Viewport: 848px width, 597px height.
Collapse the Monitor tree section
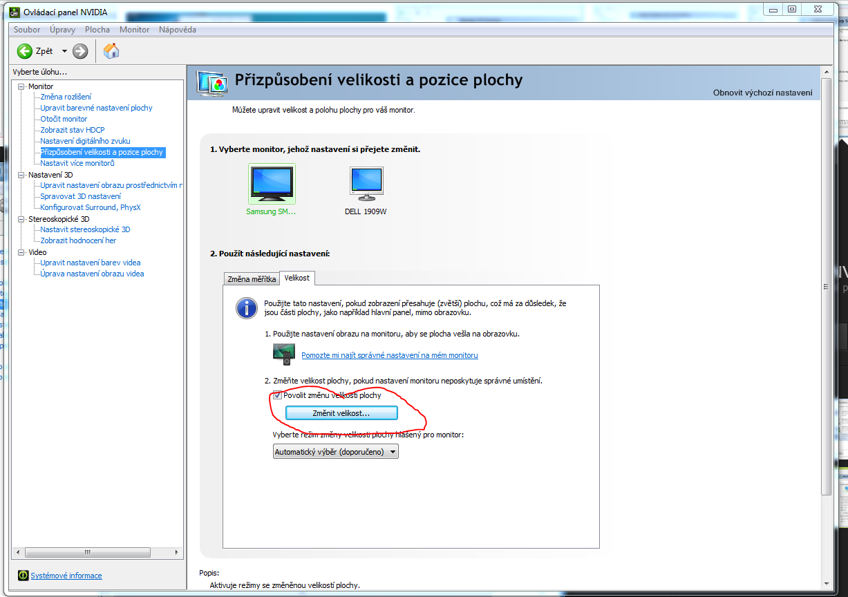pyautogui.click(x=21, y=86)
